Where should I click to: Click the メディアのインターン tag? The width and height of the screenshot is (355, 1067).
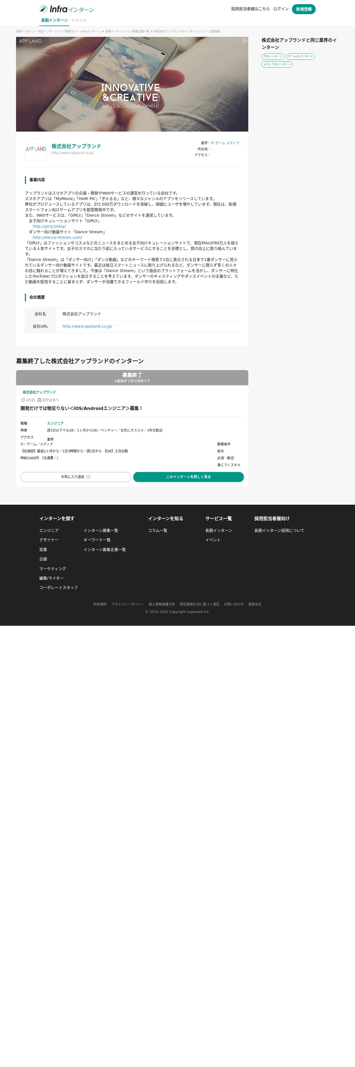pyautogui.click(x=277, y=64)
